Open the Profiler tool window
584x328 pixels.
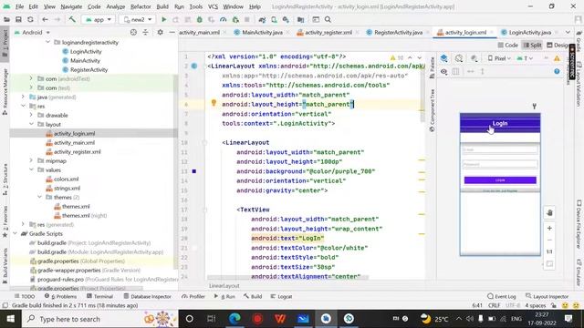[193, 296]
